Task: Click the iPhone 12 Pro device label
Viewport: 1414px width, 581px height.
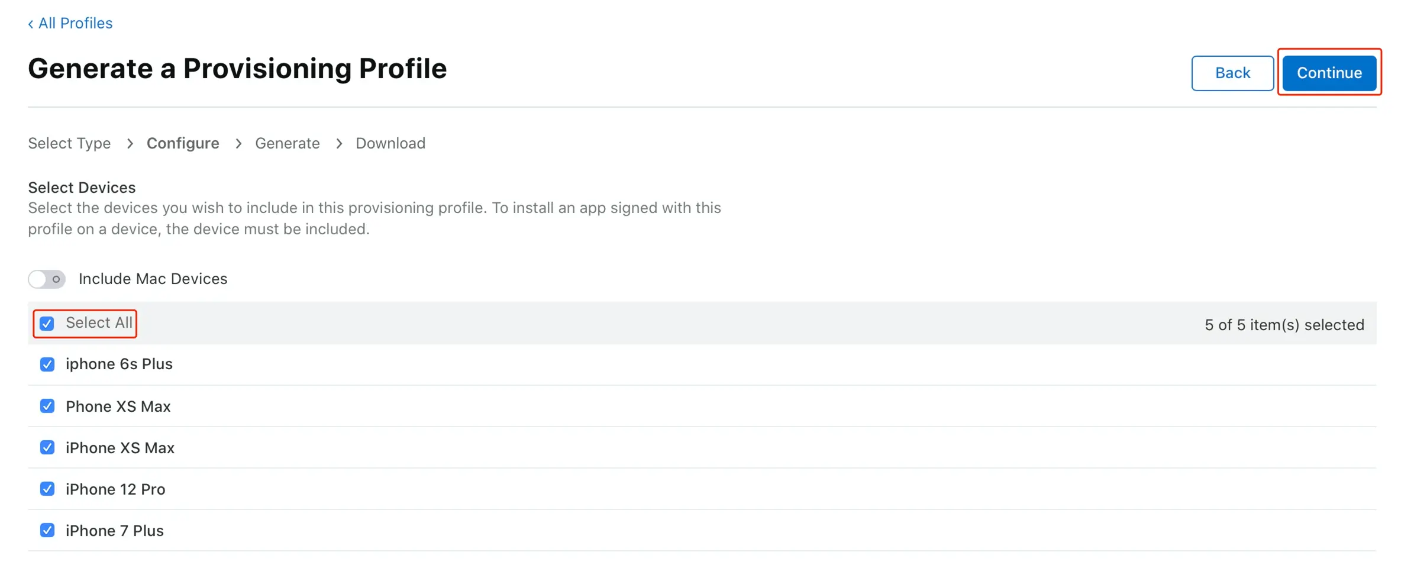Action: click(x=115, y=489)
